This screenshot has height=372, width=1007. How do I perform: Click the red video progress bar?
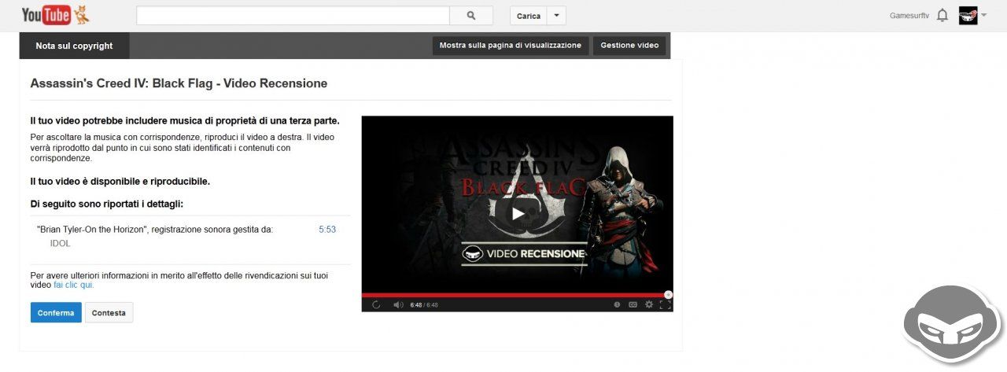pyautogui.click(x=511, y=295)
